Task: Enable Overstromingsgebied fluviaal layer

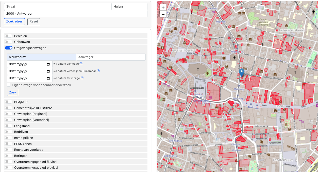Action: (9, 162)
